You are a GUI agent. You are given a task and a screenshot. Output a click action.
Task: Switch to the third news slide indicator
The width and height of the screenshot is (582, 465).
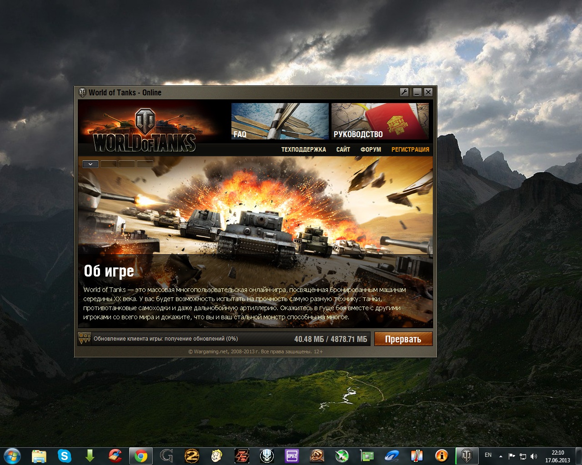(127, 164)
